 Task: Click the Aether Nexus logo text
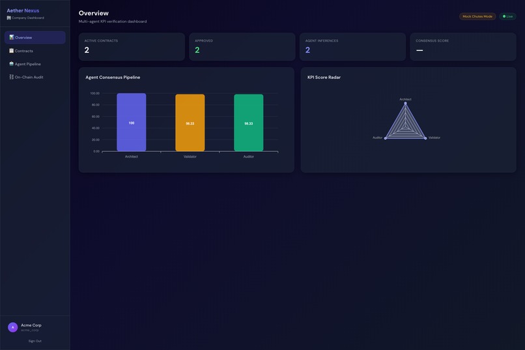click(23, 10)
